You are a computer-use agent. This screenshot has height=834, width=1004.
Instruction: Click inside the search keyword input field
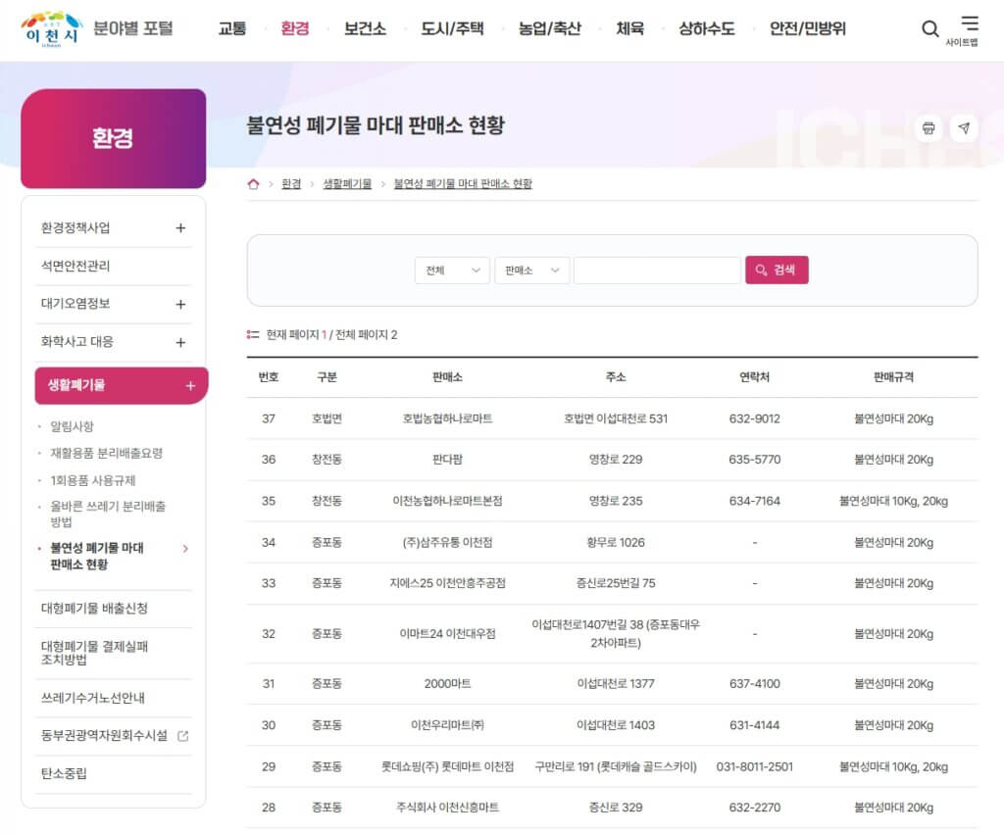657,270
